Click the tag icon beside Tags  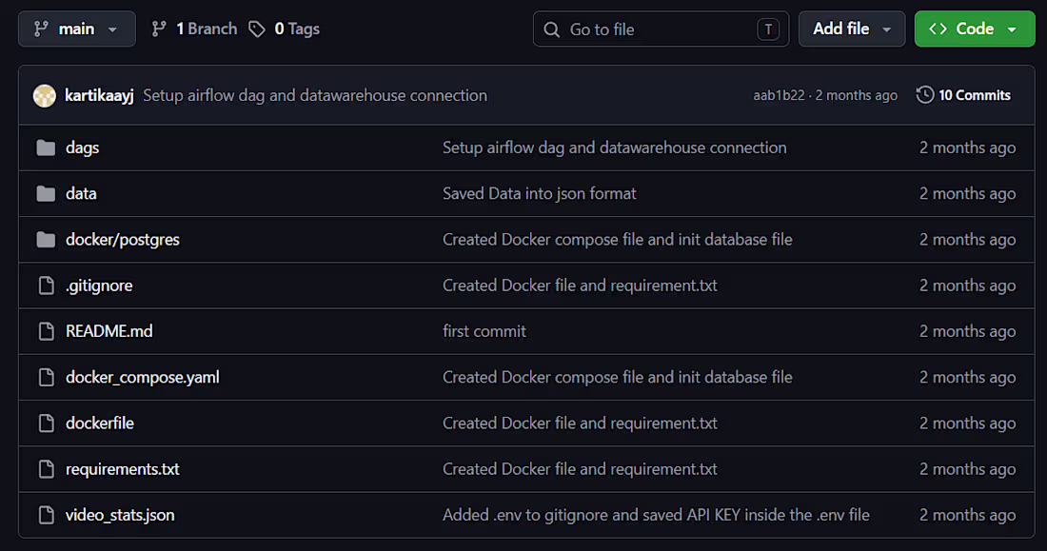point(257,29)
